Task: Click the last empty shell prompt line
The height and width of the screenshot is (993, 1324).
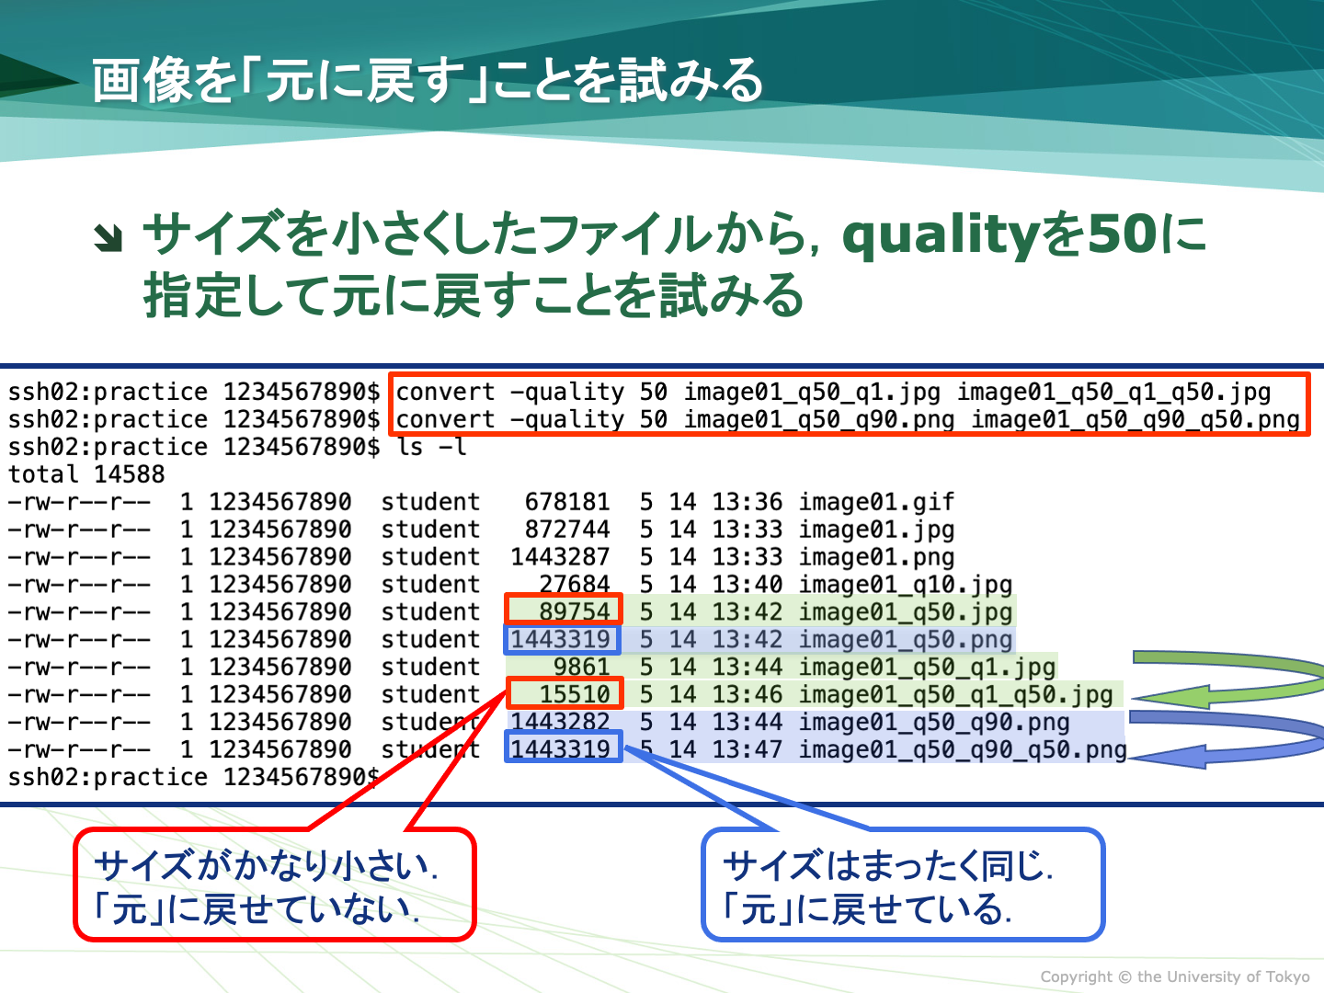Action: click(x=194, y=778)
